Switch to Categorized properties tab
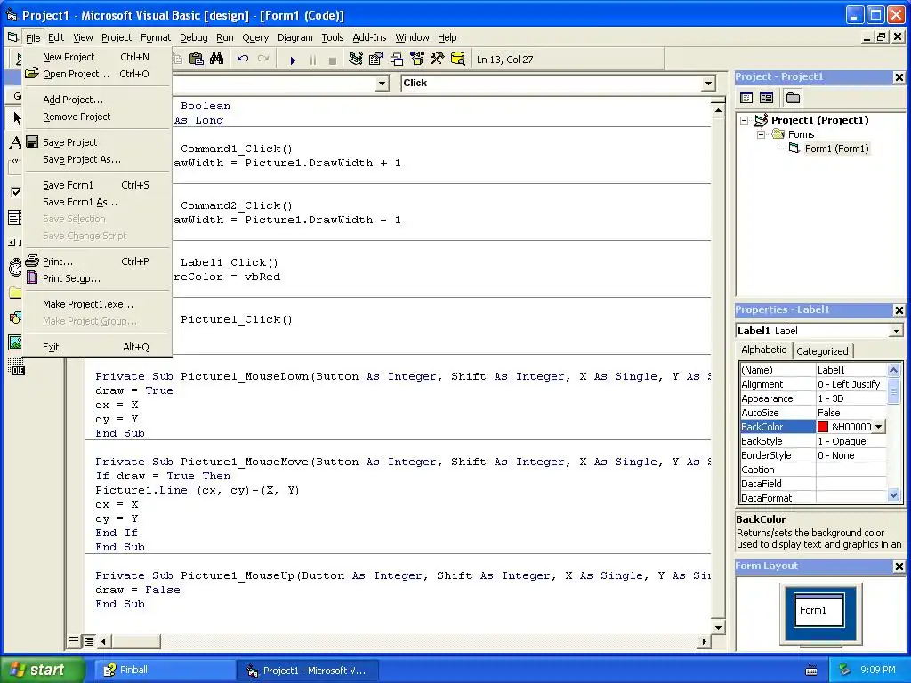This screenshot has width=911, height=683. pyautogui.click(x=822, y=350)
